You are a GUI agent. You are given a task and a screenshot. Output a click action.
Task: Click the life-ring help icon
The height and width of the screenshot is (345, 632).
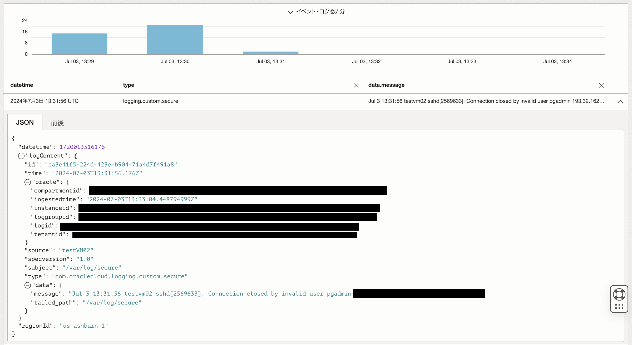pos(619,294)
